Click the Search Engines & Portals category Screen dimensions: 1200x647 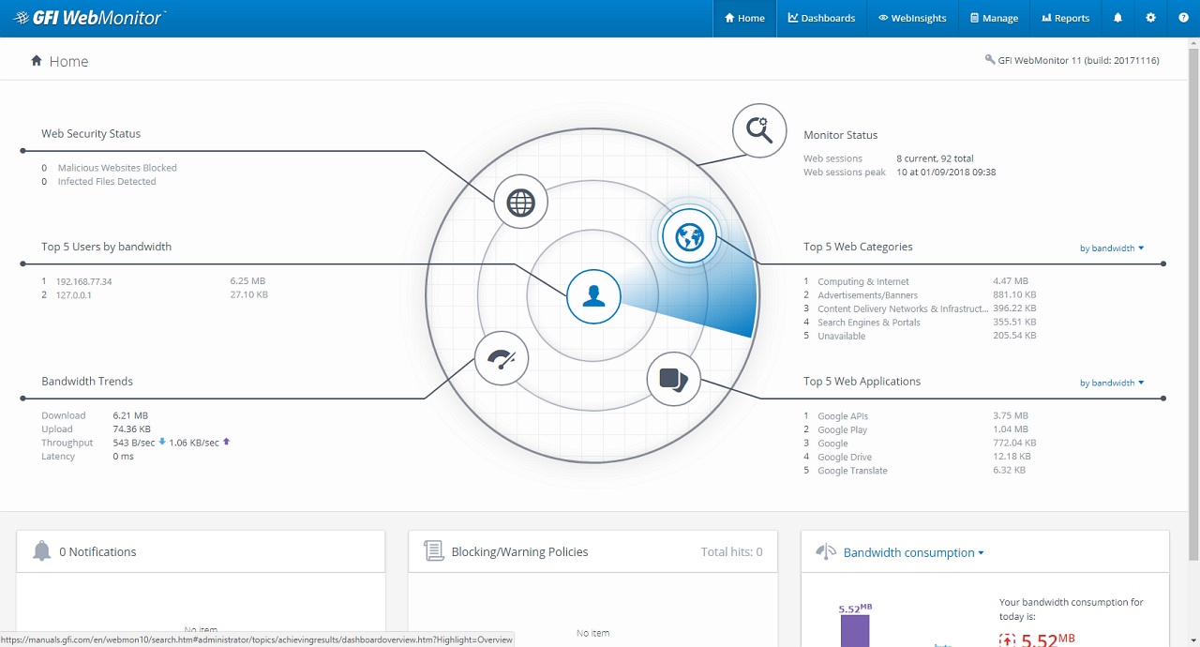869,323
